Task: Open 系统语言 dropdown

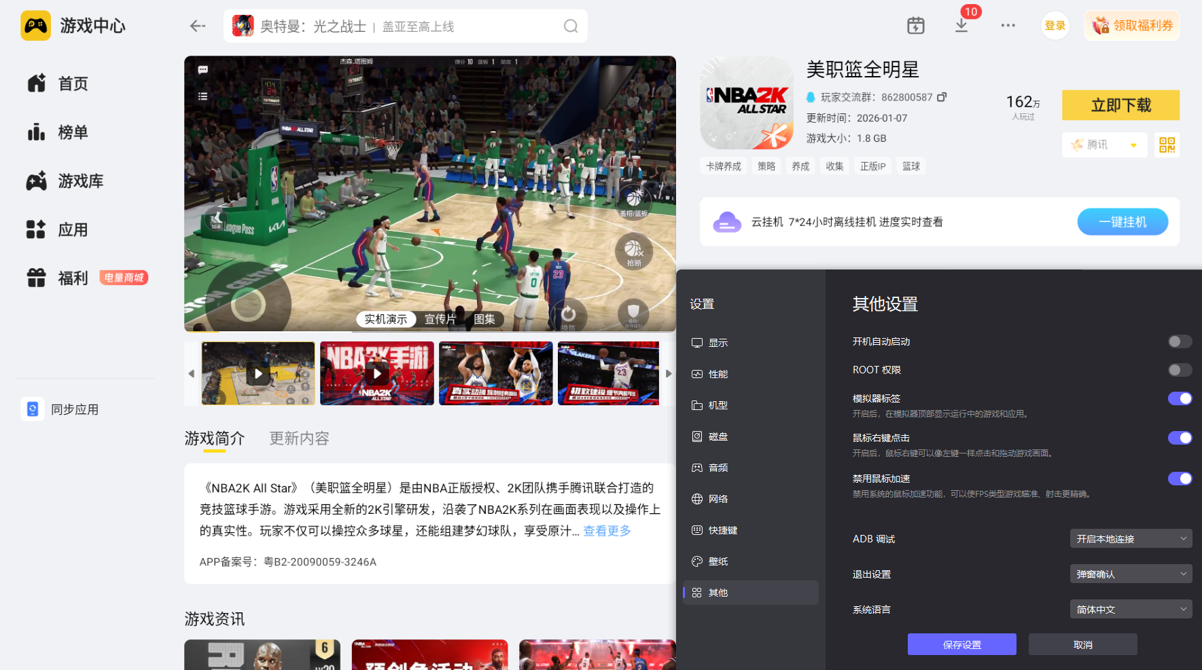Action: pos(1131,610)
